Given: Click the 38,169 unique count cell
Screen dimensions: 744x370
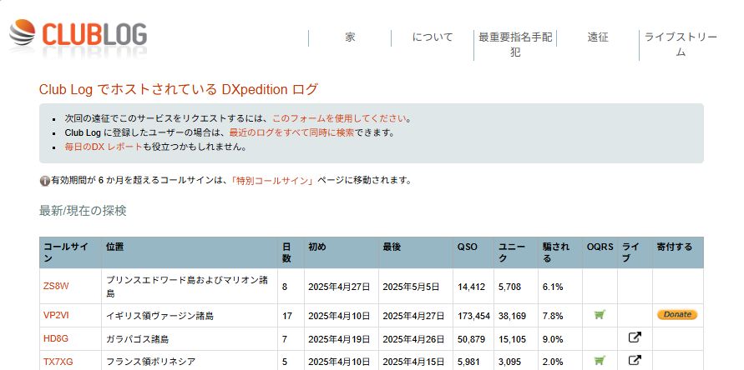Looking at the screenshot, I should click(x=516, y=316).
